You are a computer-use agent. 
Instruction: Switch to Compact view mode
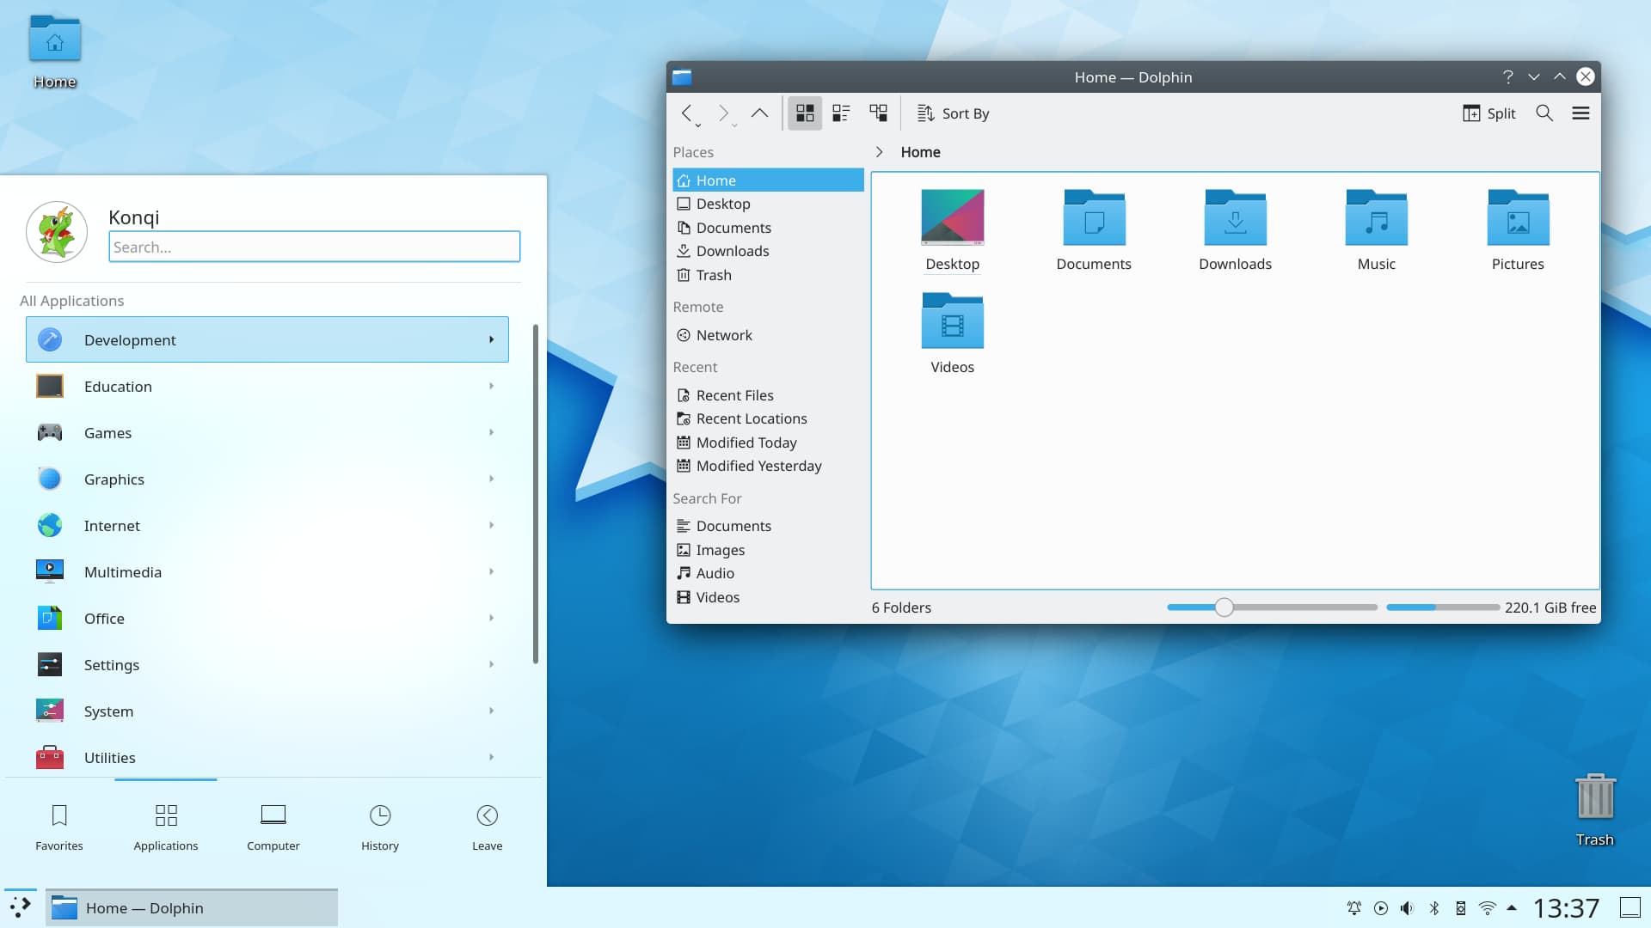[841, 113]
